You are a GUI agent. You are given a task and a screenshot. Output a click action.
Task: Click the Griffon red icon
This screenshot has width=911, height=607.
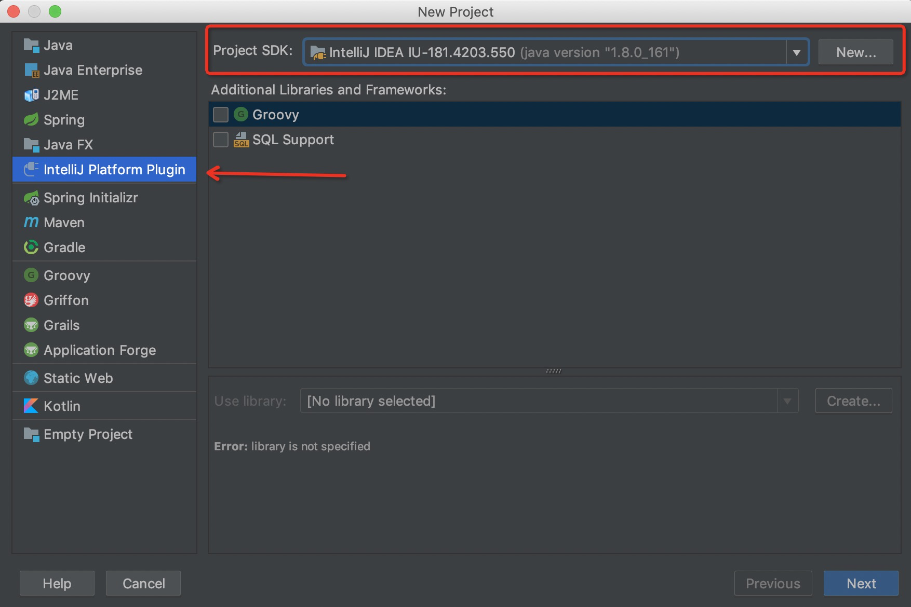tap(31, 300)
